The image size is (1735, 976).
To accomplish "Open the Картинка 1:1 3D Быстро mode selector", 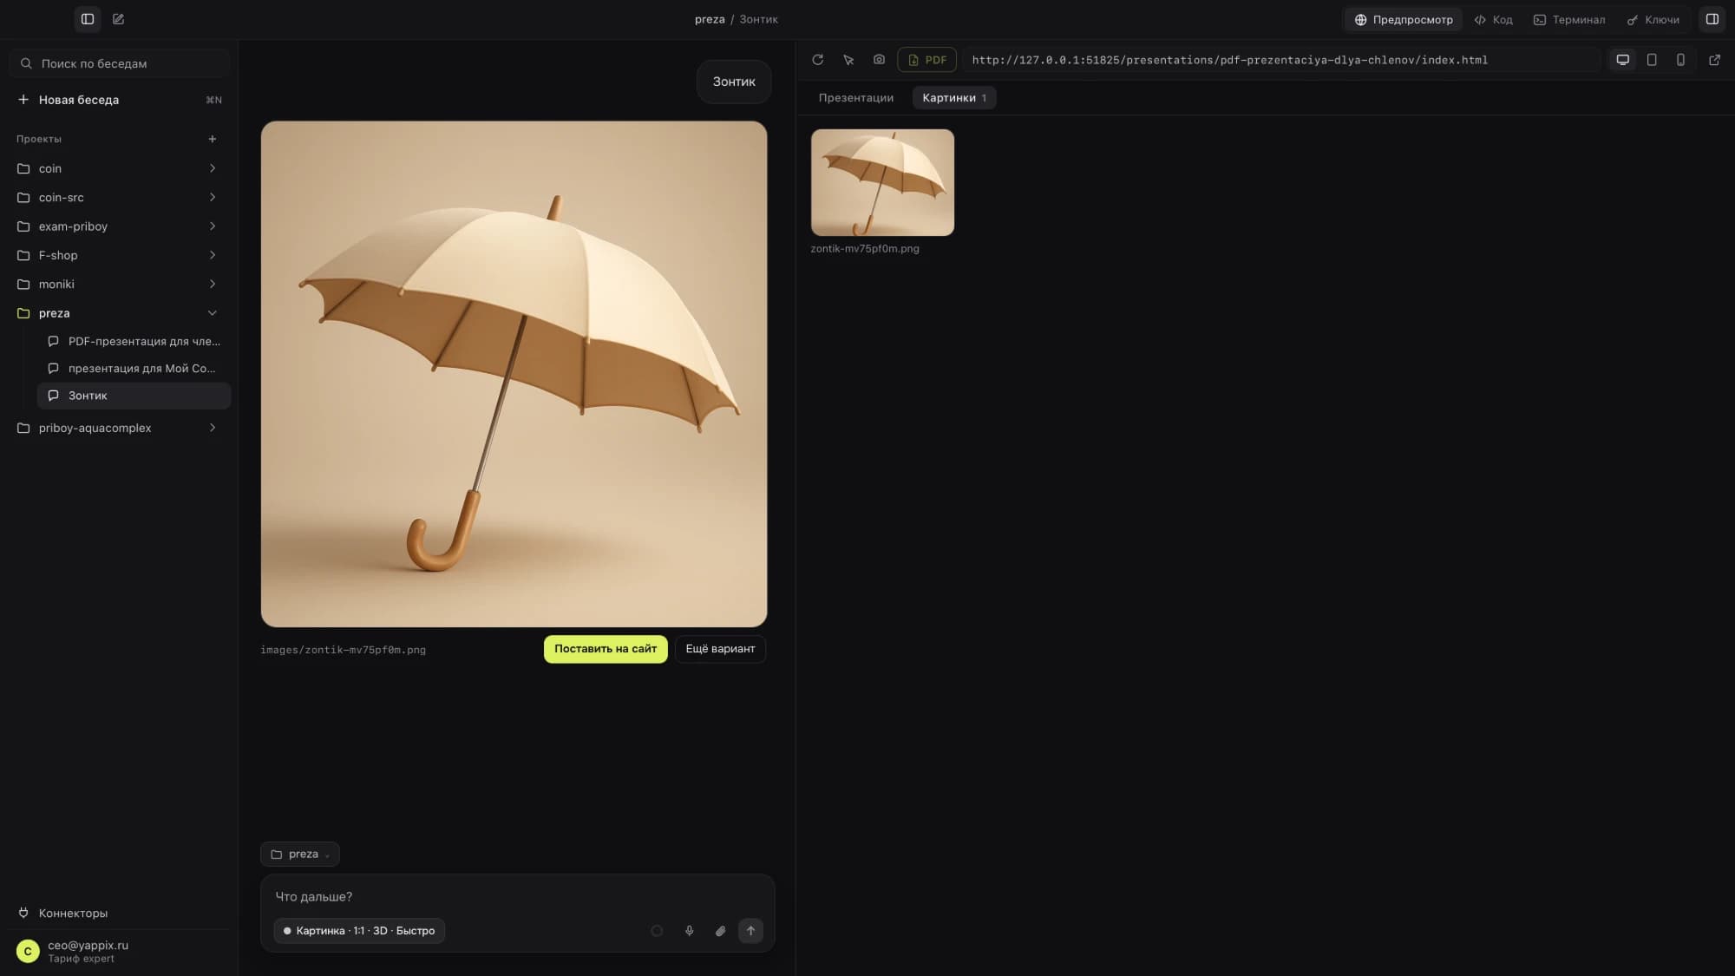I will click(x=359, y=931).
